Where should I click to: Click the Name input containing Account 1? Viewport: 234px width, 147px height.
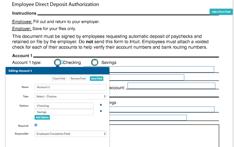[x=70, y=87]
